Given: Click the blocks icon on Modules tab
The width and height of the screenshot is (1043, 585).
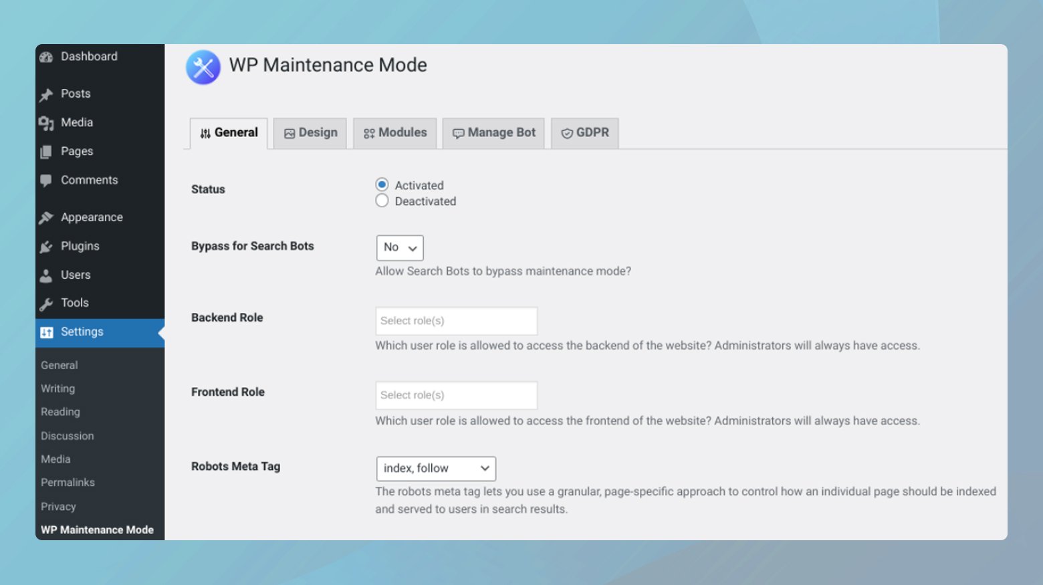Looking at the screenshot, I should [369, 134].
